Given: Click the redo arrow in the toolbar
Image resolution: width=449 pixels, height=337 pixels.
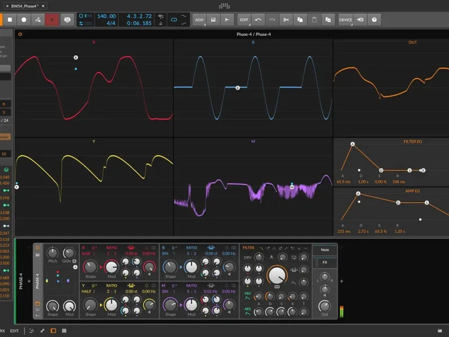Looking at the screenshot, I should [272, 20].
